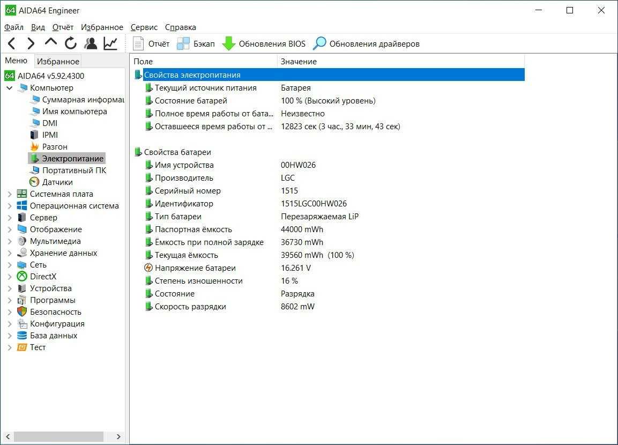Expand the Отображение node

pyautogui.click(x=10, y=229)
